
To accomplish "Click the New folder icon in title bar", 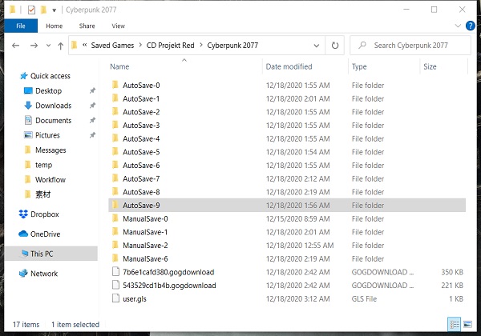I will click(x=43, y=10).
